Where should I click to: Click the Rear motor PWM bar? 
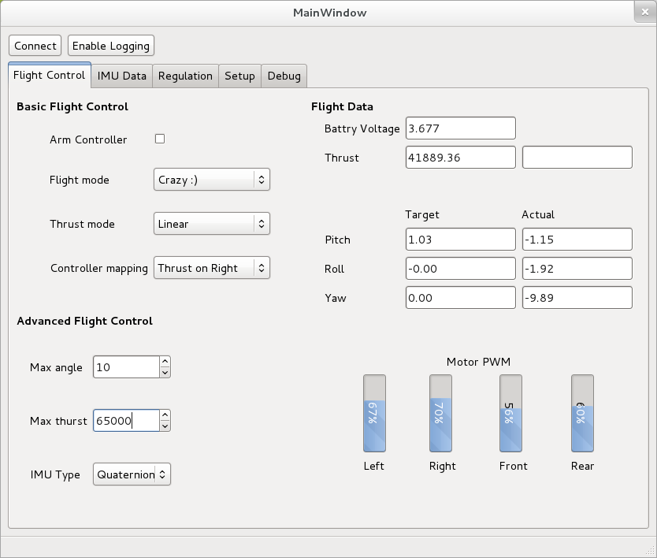[582, 413]
